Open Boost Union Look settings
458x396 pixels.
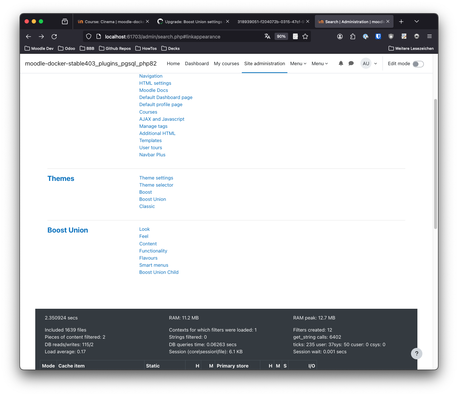145,229
